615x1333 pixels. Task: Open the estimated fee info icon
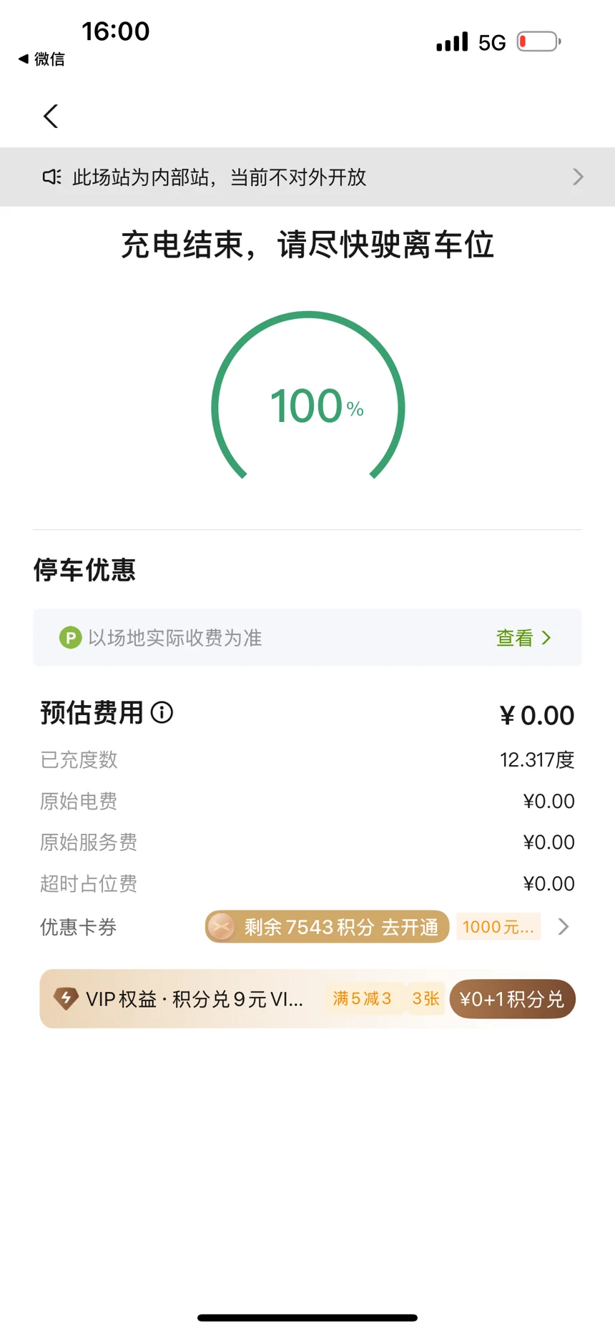162,712
